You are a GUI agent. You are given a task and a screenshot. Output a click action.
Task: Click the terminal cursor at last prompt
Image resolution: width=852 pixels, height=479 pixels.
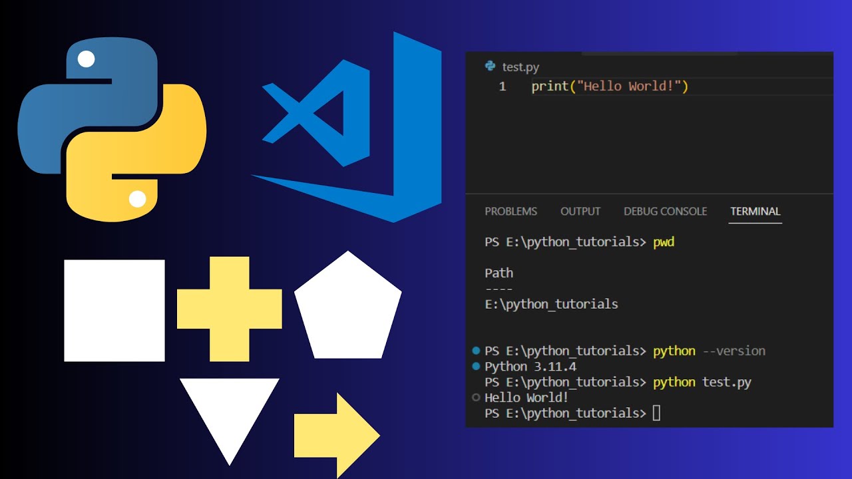pos(656,413)
